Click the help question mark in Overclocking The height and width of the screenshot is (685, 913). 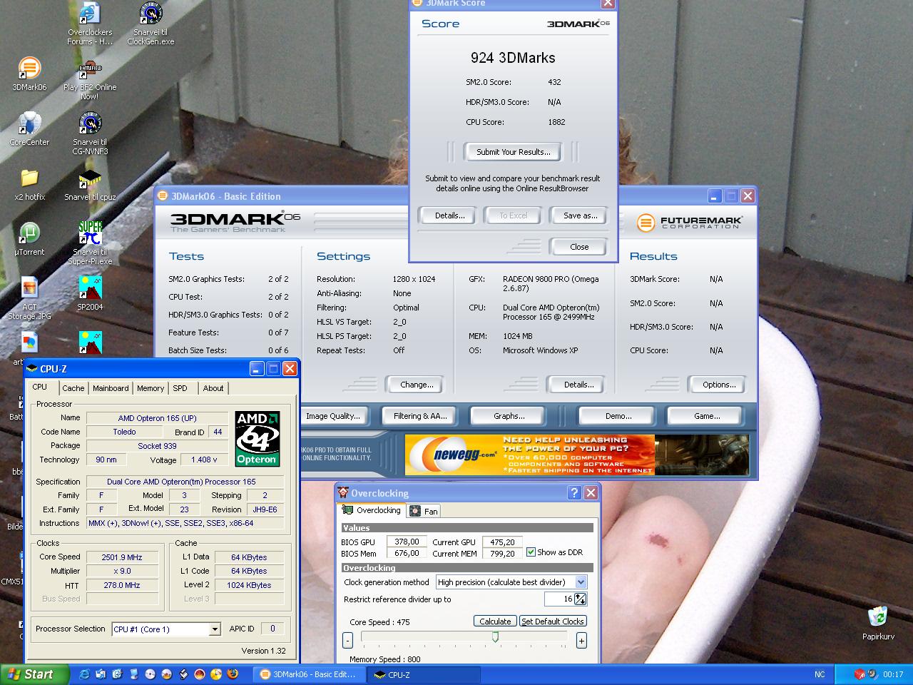pyautogui.click(x=574, y=492)
